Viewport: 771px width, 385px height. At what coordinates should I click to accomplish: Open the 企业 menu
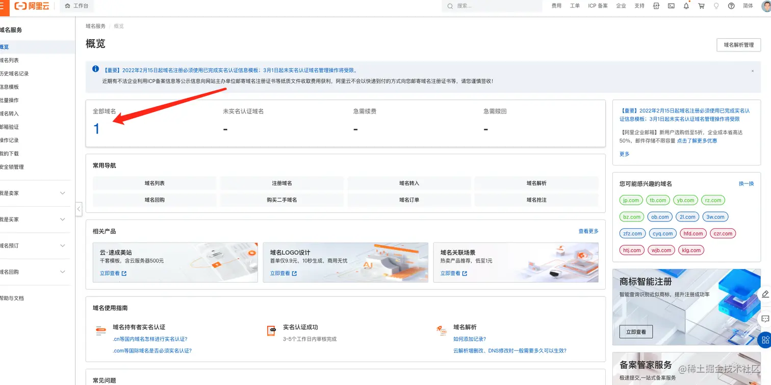coord(621,6)
